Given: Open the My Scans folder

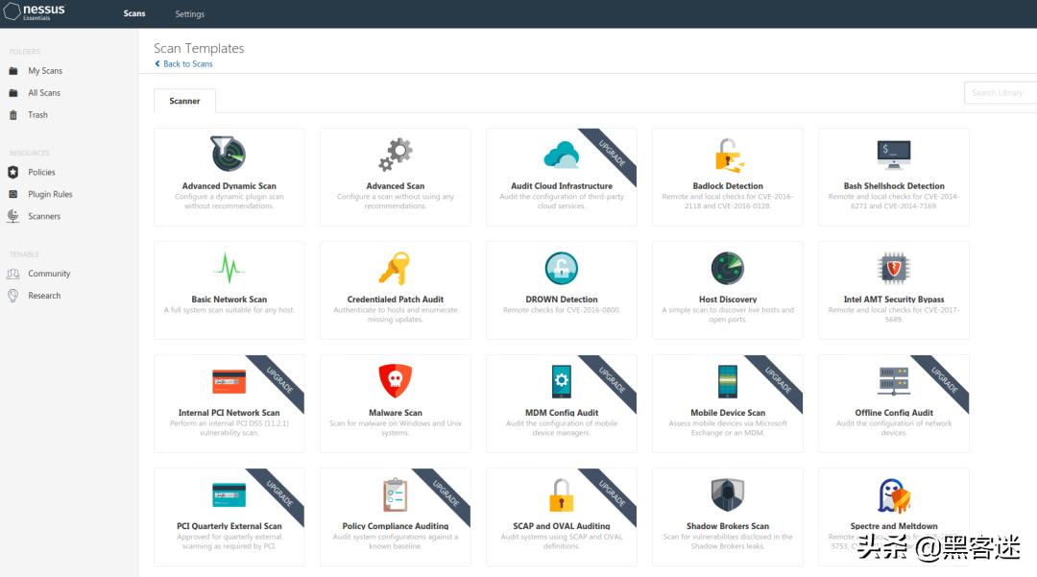Looking at the screenshot, I should pyautogui.click(x=45, y=71).
